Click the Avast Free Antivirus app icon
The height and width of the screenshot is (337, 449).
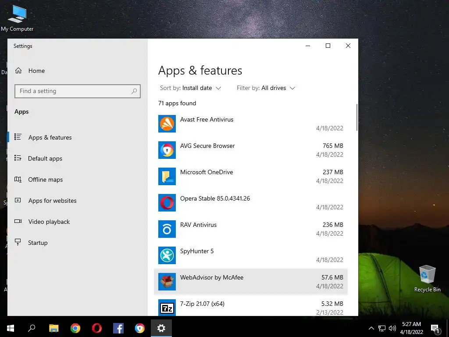click(167, 124)
